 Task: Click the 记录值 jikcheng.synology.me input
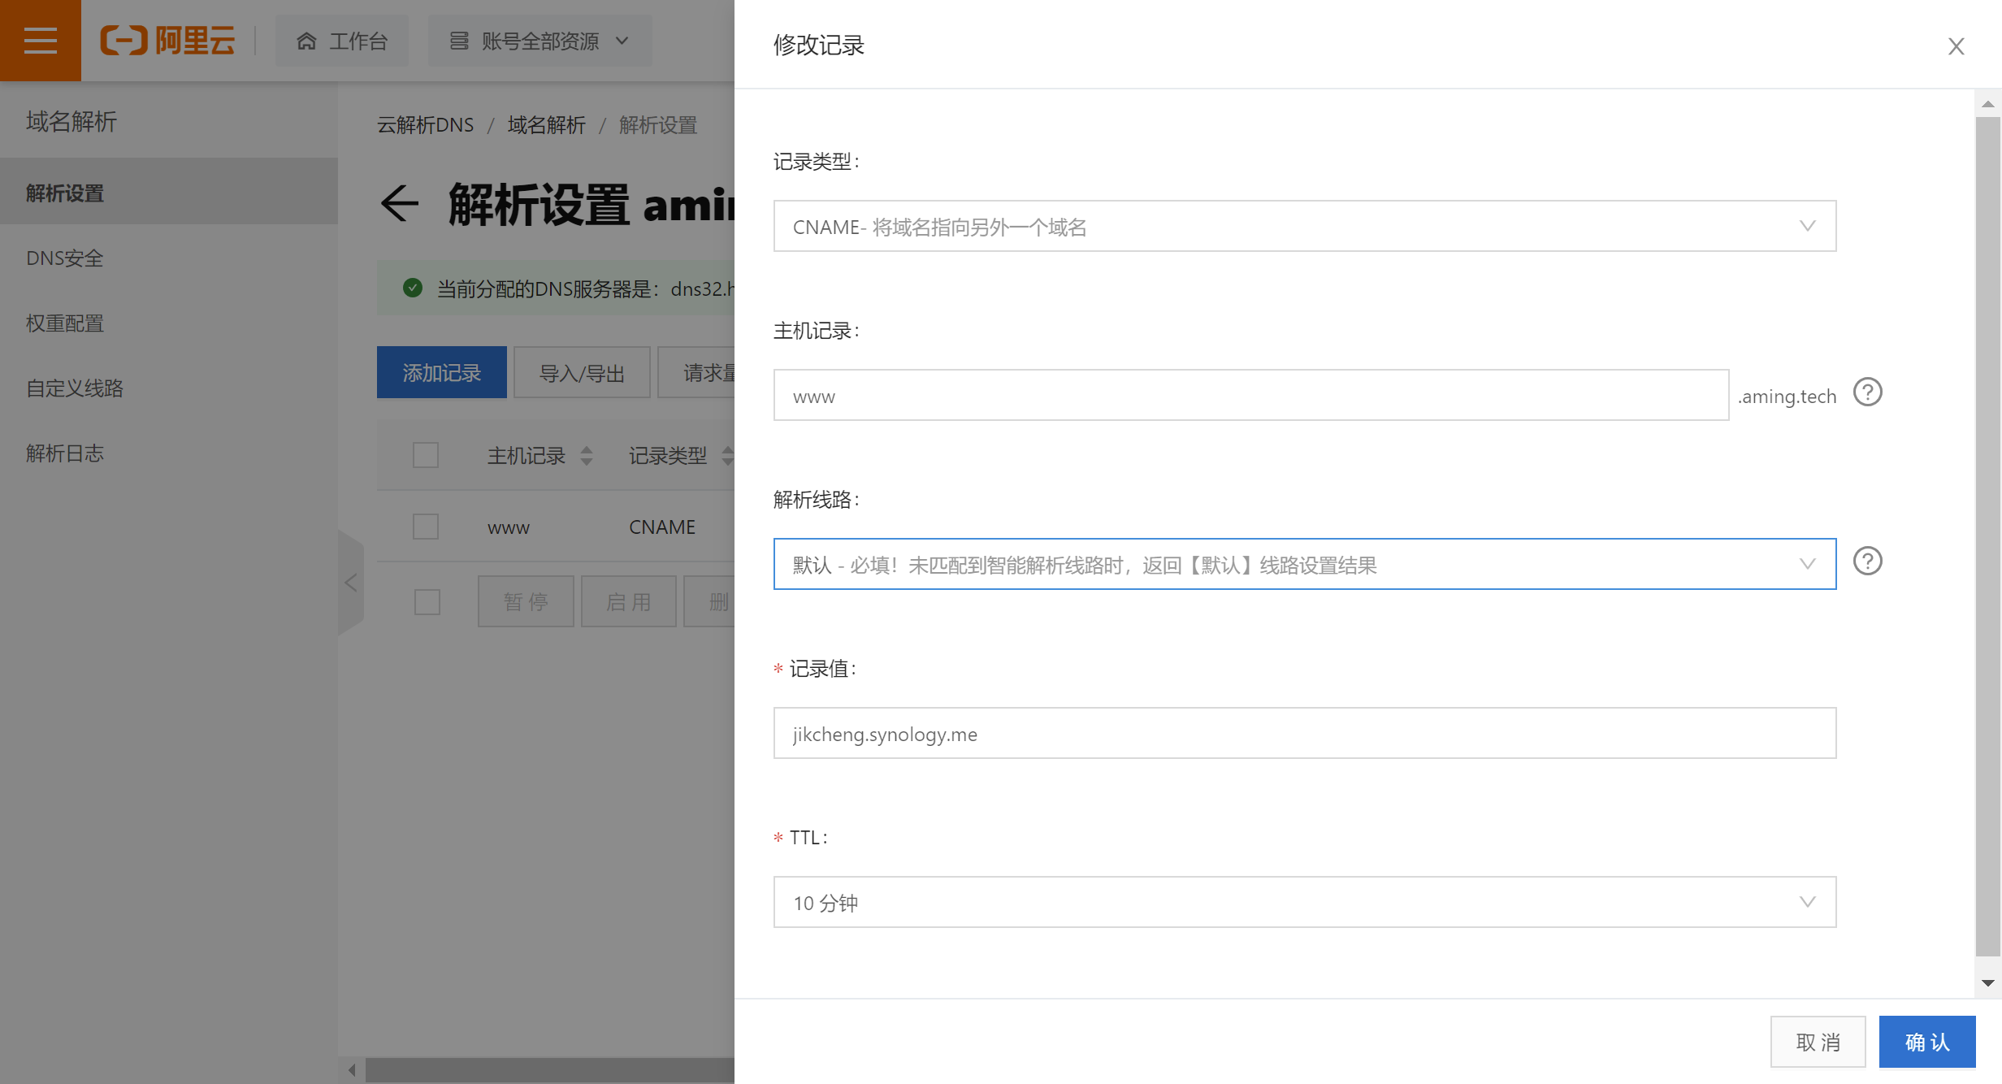[x=1304, y=733]
